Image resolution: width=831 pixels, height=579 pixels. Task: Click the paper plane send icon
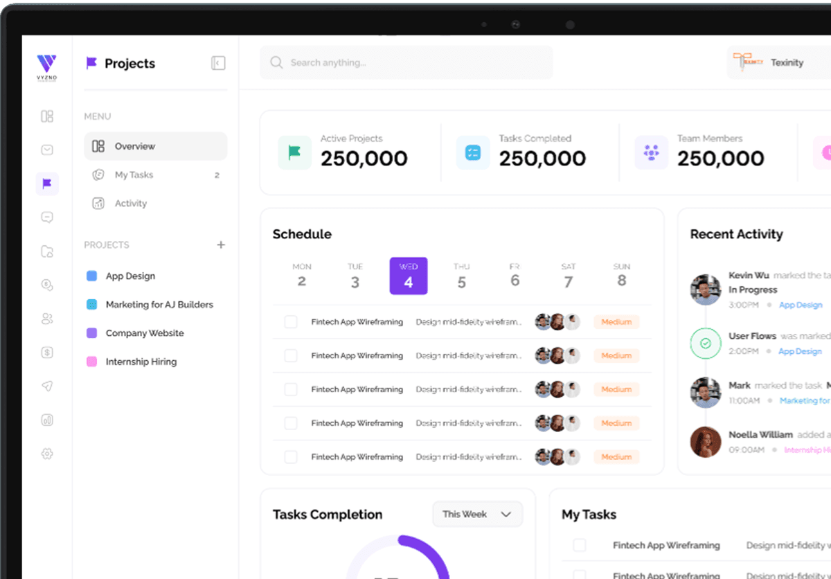[47, 386]
